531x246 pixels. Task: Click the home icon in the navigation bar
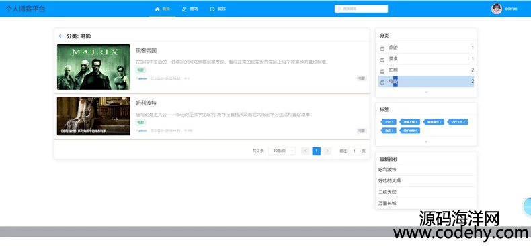(157, 9)
